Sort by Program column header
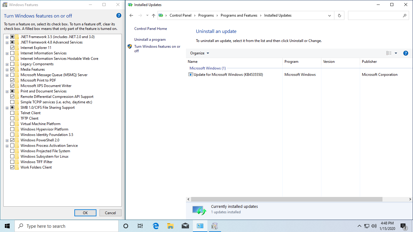413x232 pixels. coord(302,62)
